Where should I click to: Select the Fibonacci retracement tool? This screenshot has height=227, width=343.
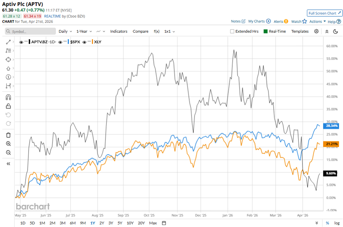pyautogui.click(x=8, y=51)
